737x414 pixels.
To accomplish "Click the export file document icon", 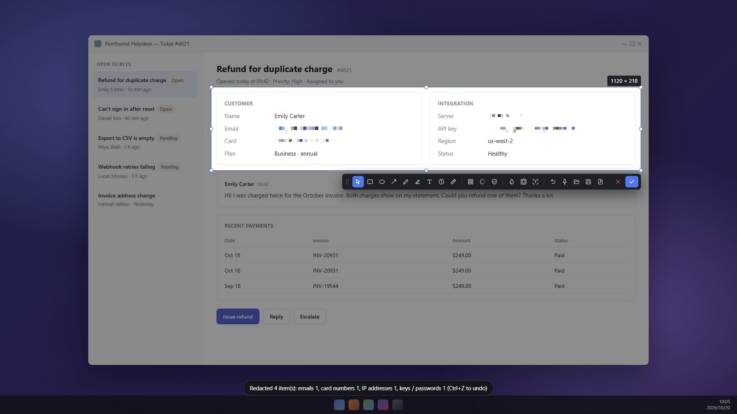I will pyautogui.click(x=600, y=182).
